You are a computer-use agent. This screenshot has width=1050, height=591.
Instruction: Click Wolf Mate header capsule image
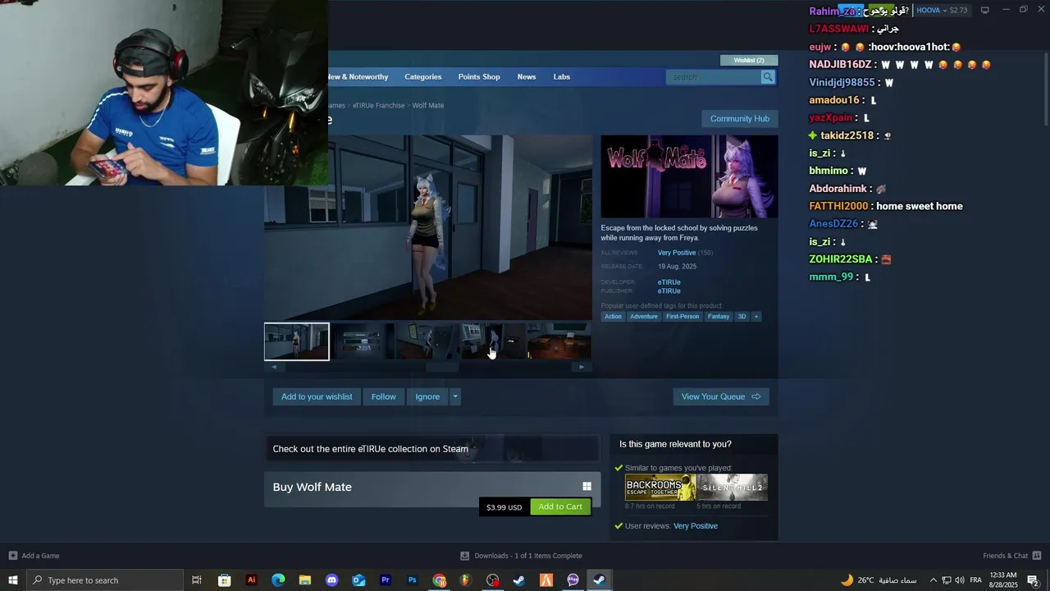[689, 176]
